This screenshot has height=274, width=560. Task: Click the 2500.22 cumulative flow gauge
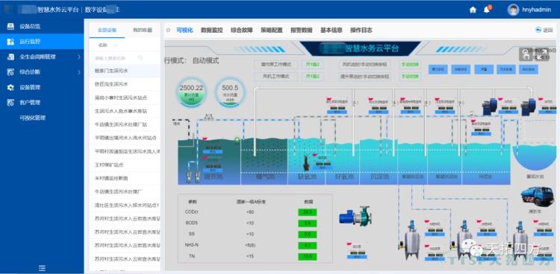[x=191, y=92]
